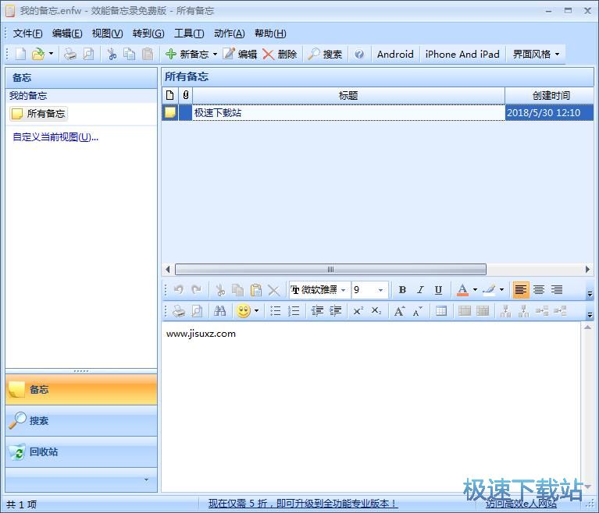Click the find binoculars icon
This screenshot has width=599, height=513.
pyautogui.click(x=219, y=311)
